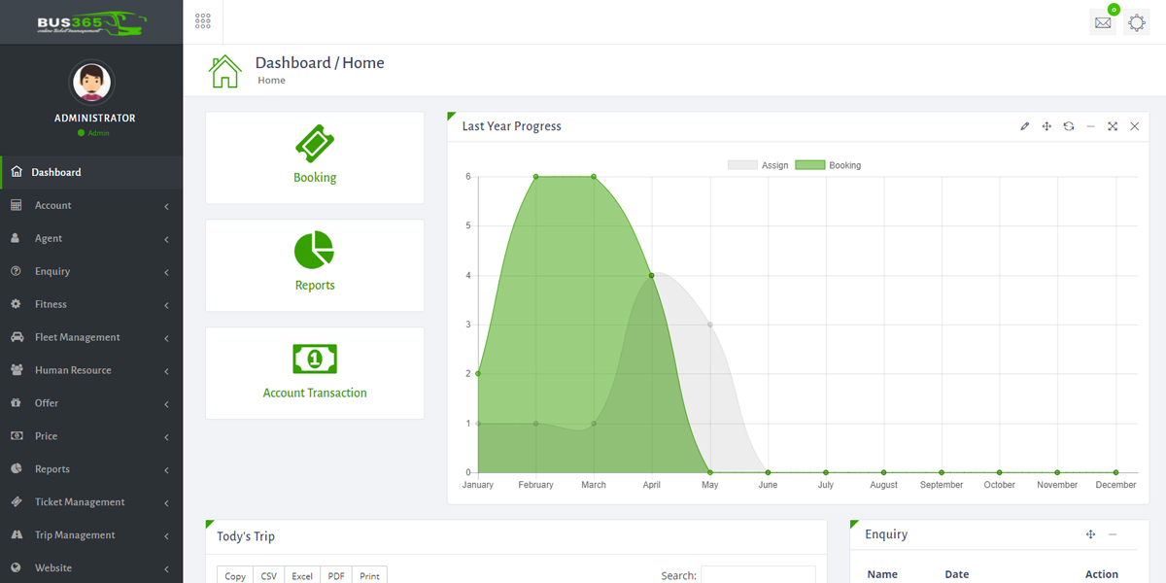
Task: Open the Trip Management menu
Action: click(90, 535)
